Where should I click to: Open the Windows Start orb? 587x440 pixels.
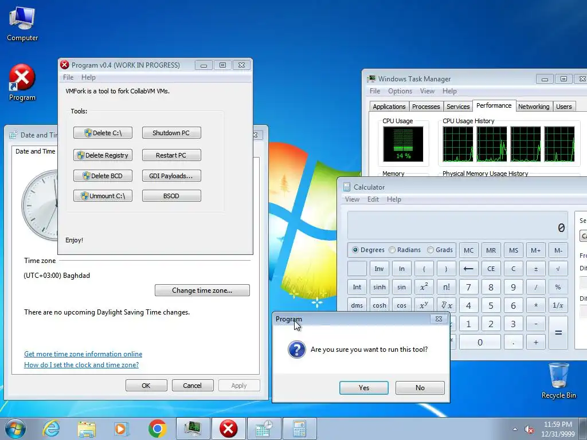tap(15, 429)
